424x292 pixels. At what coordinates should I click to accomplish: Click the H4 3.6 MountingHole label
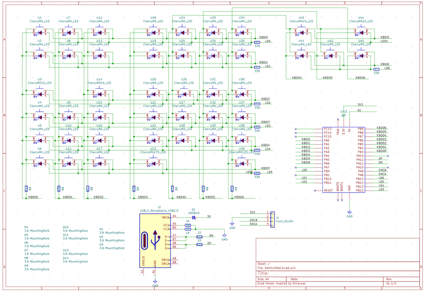click(x=37, y=229)
